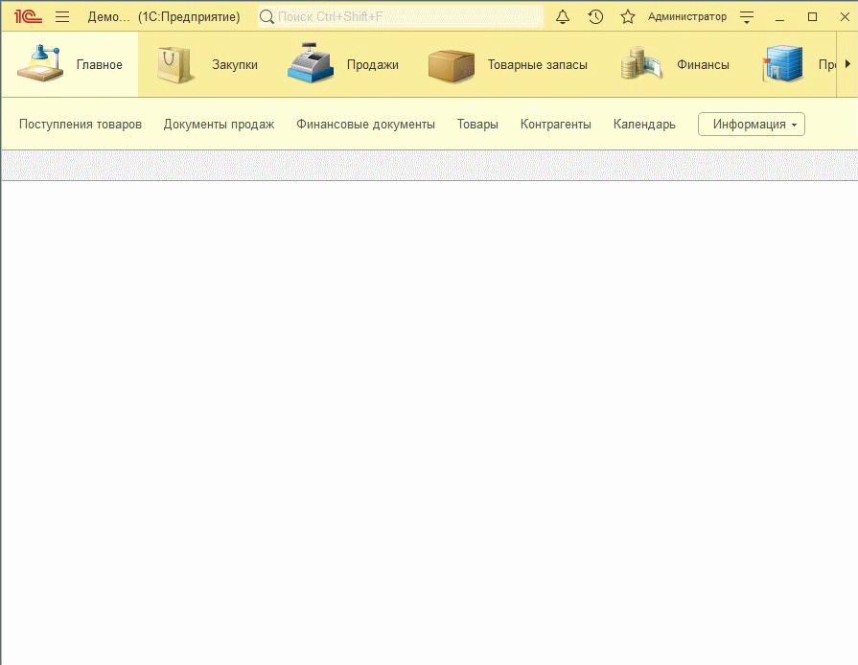Viewport: 858px width, 665px height.
Task: Open history using the clock icon
Action: pyautogui.click(x=594, y=16)
